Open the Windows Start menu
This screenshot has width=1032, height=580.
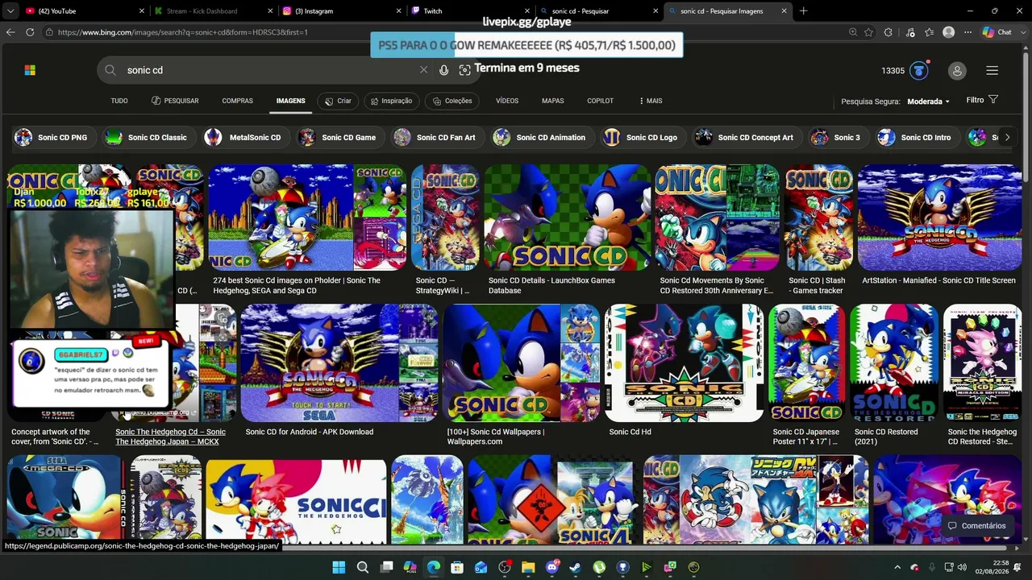tap(339, 567)
